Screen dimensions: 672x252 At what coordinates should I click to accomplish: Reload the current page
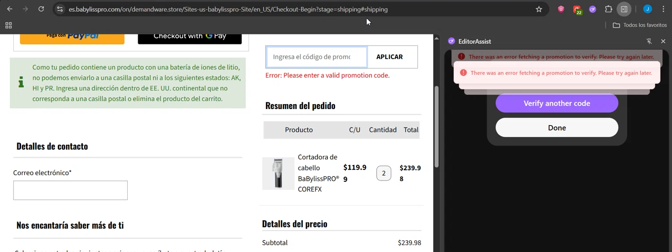tap(41, 9)
